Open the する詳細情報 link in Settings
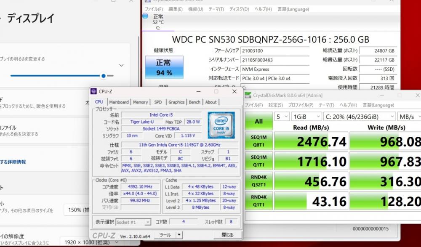This screenshot has height=247, width=421. tap(13, 162)
